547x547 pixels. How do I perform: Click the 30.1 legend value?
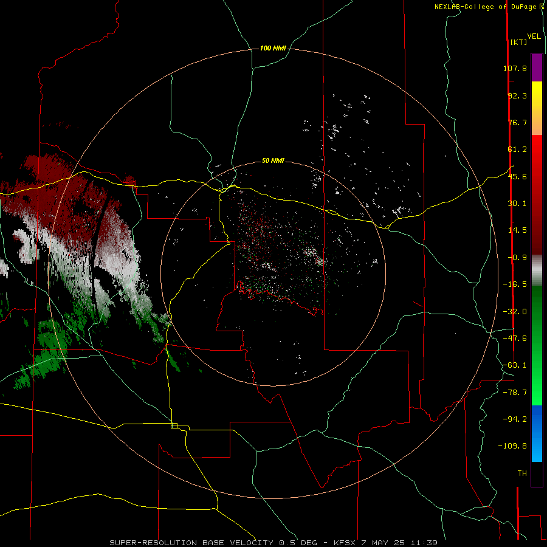[x=517, y=204]
